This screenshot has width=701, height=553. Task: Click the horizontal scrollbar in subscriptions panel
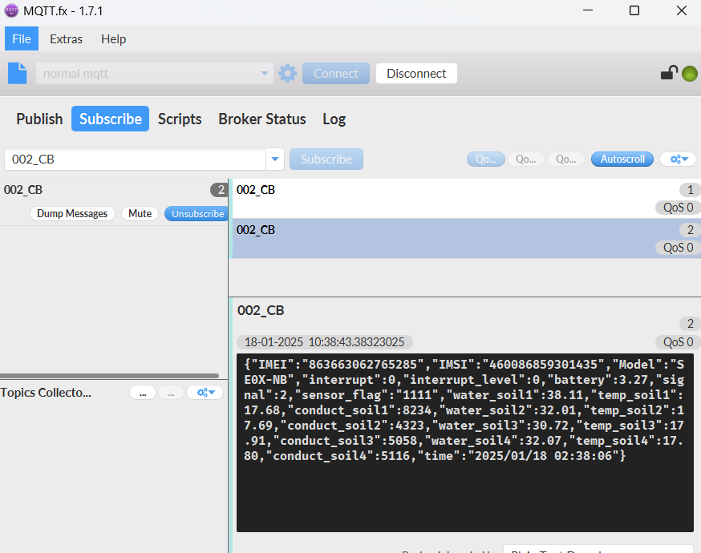pyautogui.click(x=110, y=376)
